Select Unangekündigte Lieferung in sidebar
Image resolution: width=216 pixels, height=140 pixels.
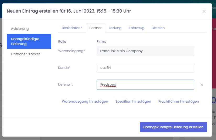(29, 41)
